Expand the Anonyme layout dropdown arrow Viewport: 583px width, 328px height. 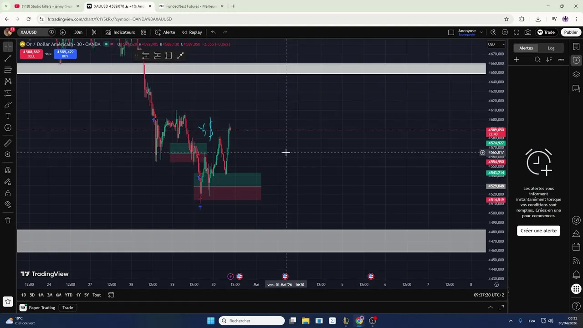click(x=481, y=32)
